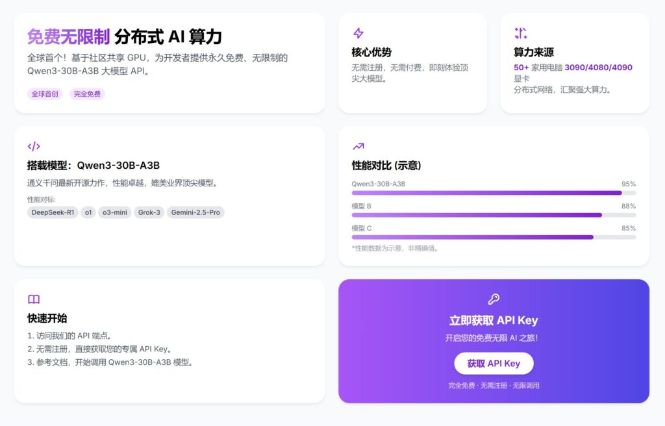Click the 性能对标: label
Screen dimensions: 665x426
[42, 199]
